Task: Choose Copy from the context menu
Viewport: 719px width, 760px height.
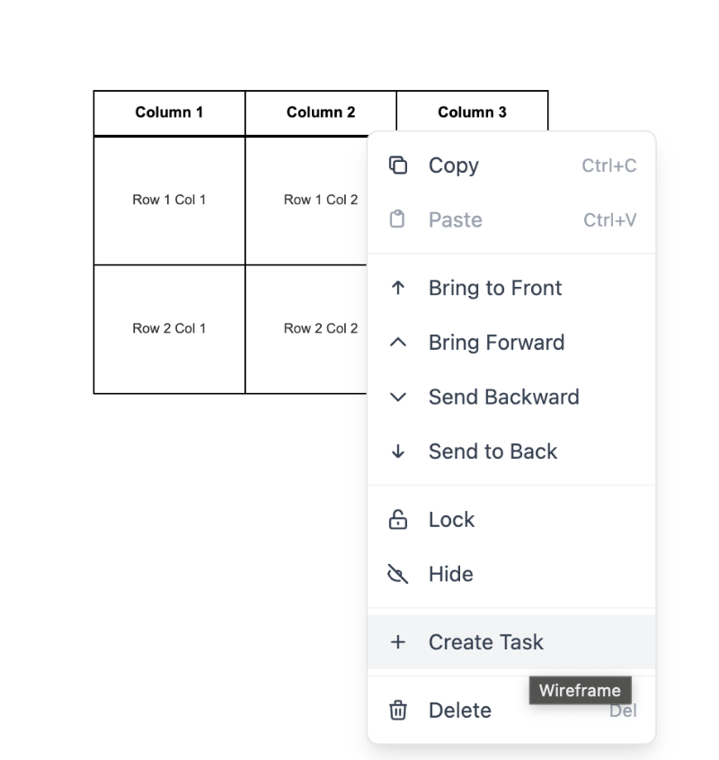Action: pos(454,165)
